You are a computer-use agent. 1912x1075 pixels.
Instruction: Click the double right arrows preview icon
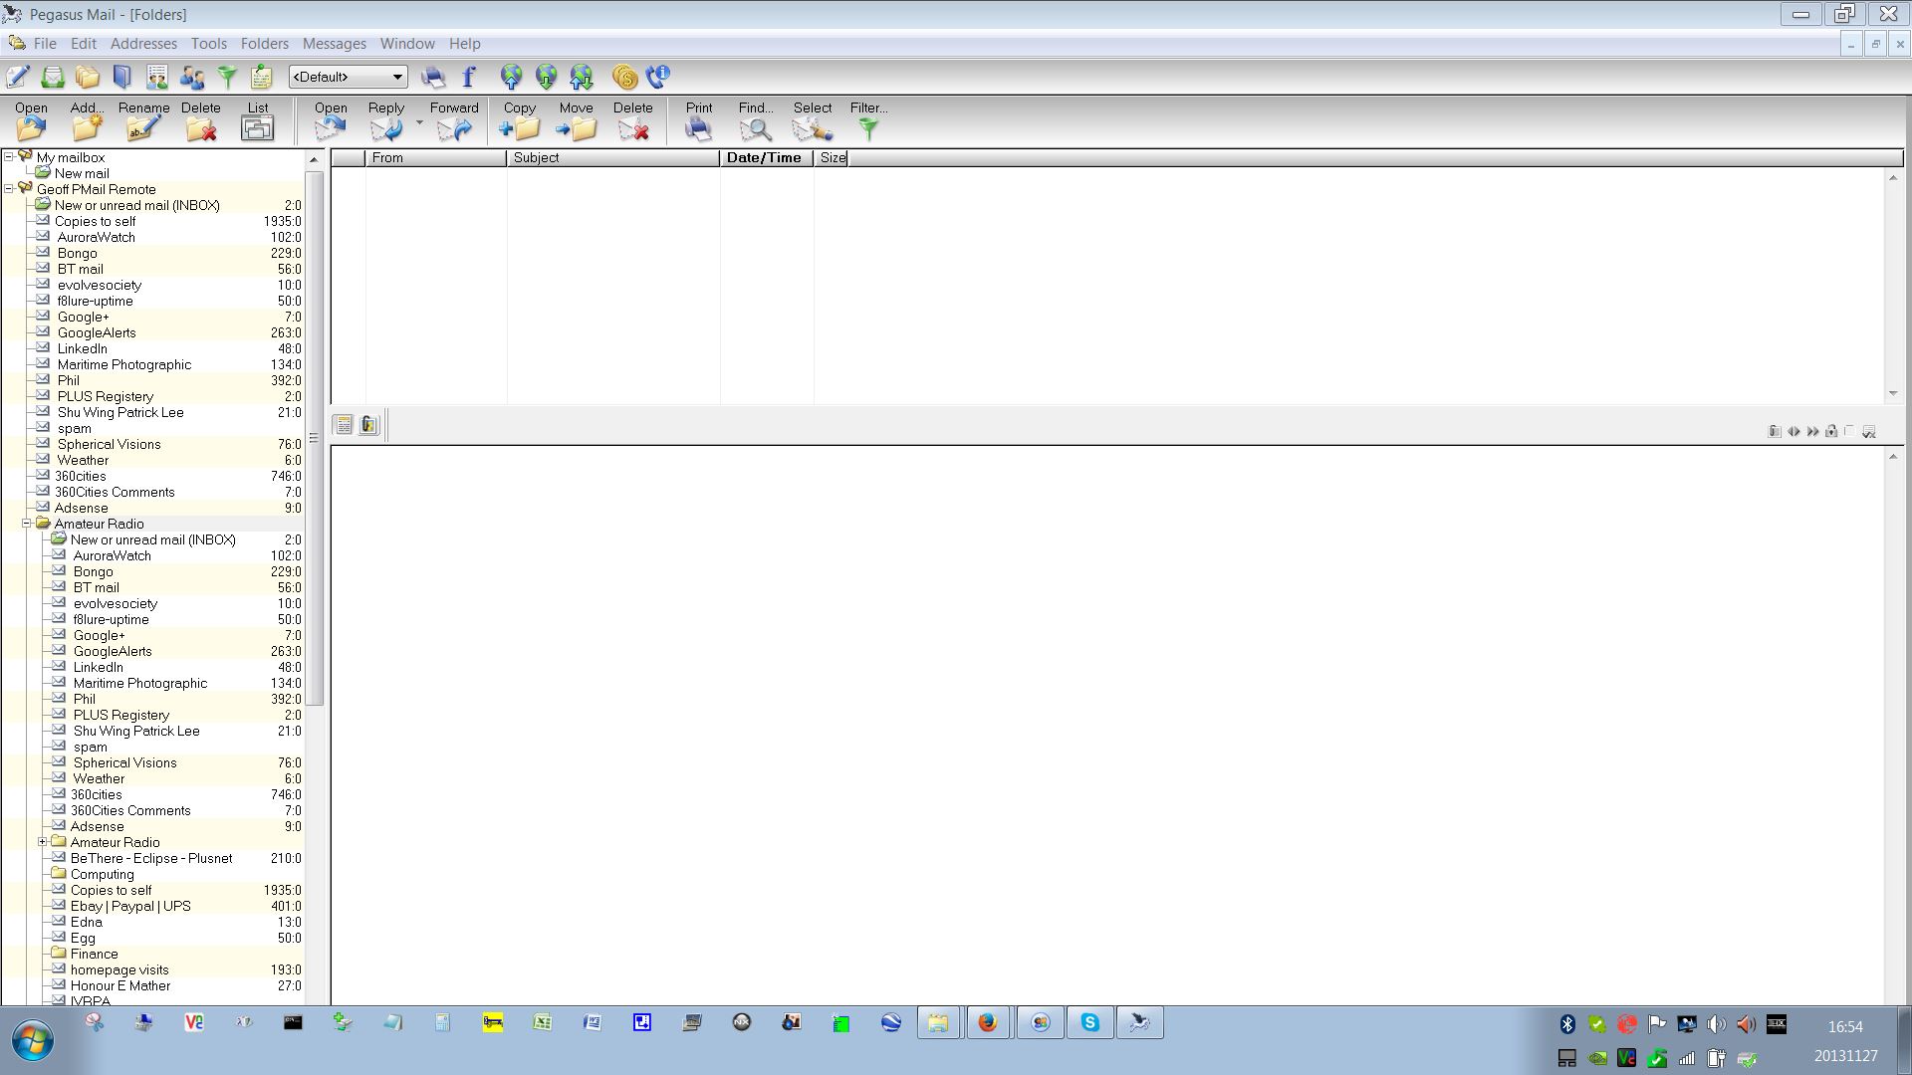pyautogui.click(x=1812, y=431)
